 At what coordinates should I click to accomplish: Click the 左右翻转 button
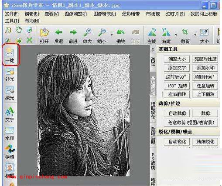[x=177, y=94]
